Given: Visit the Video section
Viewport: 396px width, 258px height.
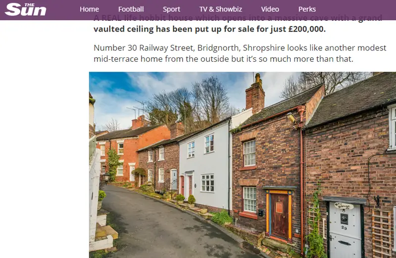Looking at the screenshot, I should coord(270,9).
